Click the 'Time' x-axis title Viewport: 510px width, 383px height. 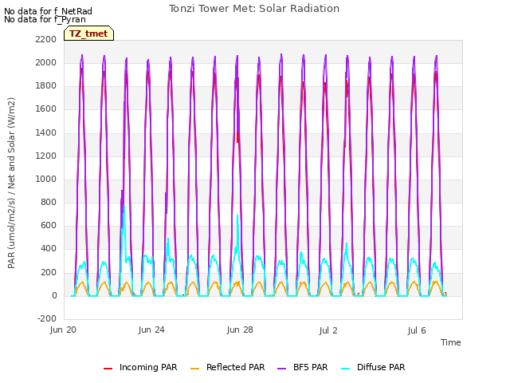tap(451, 342)
